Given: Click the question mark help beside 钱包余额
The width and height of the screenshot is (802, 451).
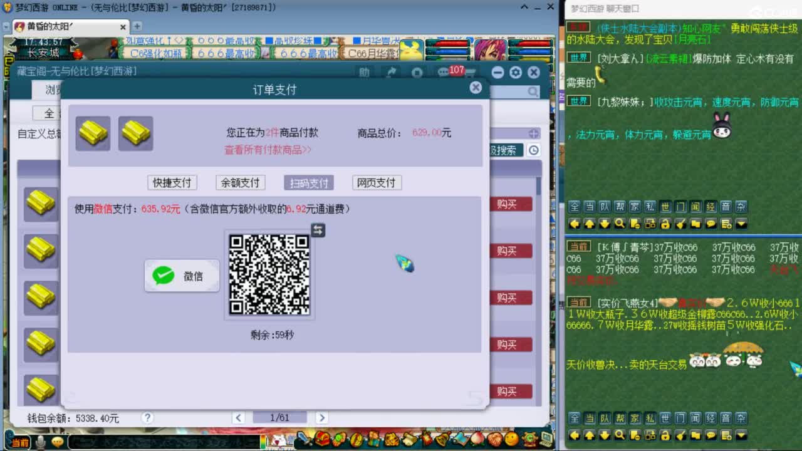Looking at the screenshot, I should (147, 418).
